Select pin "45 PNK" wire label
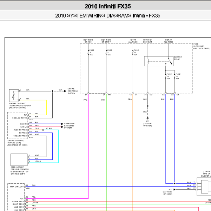The width and height of the screenshot is (211, 211). pos(31,206)
